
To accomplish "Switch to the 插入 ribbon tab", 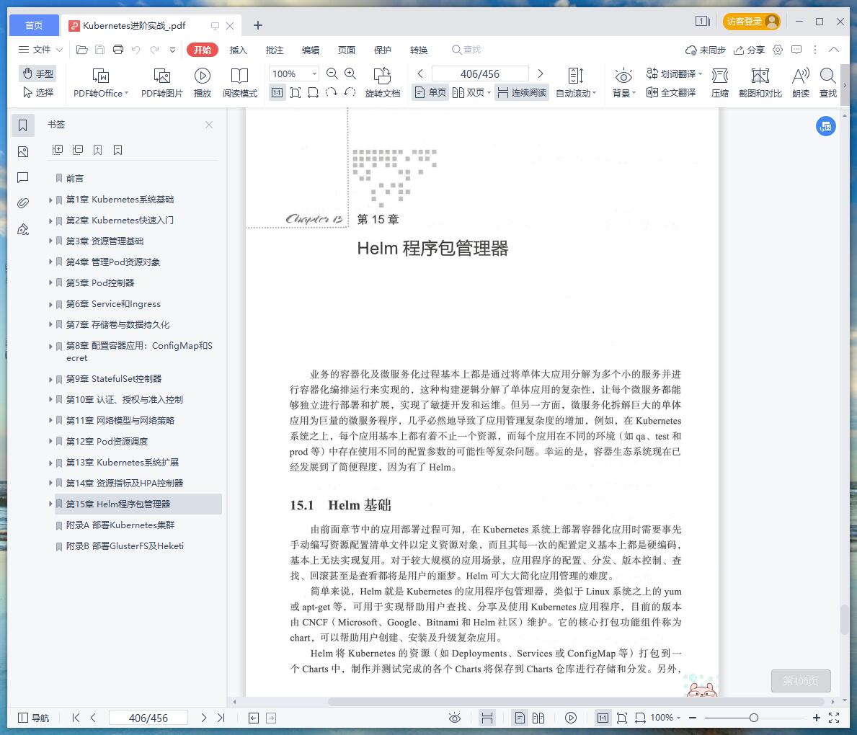I will point(239,50).
